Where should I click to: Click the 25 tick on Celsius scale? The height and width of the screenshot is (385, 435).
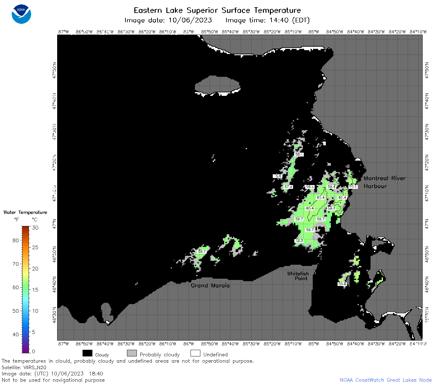coord(35,247)
